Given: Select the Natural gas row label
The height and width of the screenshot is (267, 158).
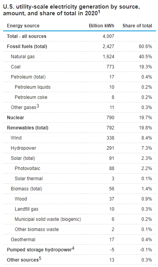Looking at the screenshot, I should point(23,57).
